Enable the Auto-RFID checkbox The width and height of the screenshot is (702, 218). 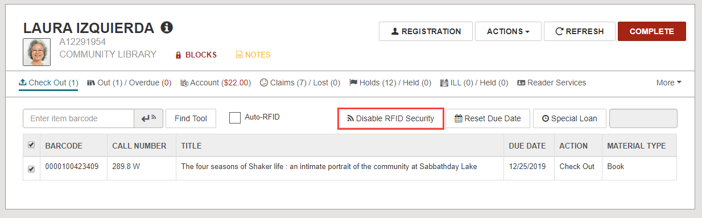(x=235, y=118)
